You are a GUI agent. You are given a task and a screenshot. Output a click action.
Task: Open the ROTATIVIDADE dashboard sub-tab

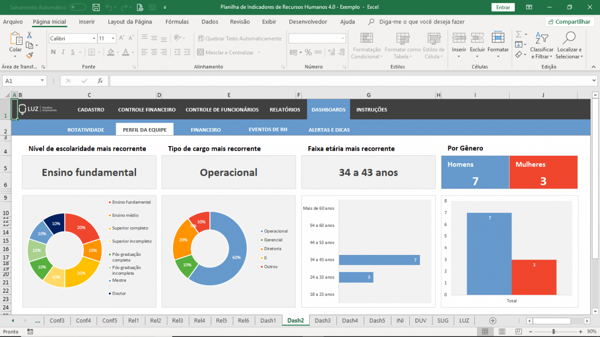86,130
